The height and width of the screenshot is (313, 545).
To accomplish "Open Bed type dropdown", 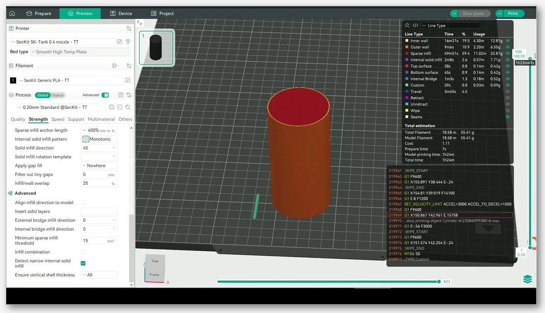I will 80,52.
